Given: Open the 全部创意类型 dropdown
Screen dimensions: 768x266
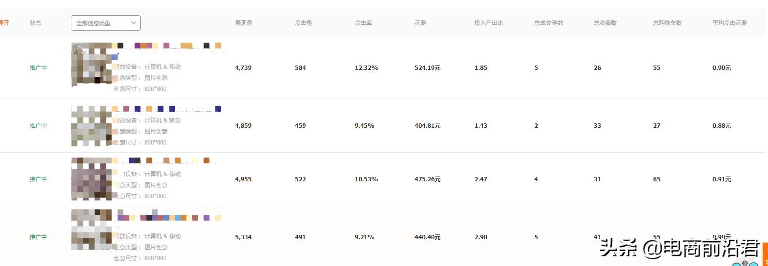Looking at the screenshot, I should (x=105, y=23).
